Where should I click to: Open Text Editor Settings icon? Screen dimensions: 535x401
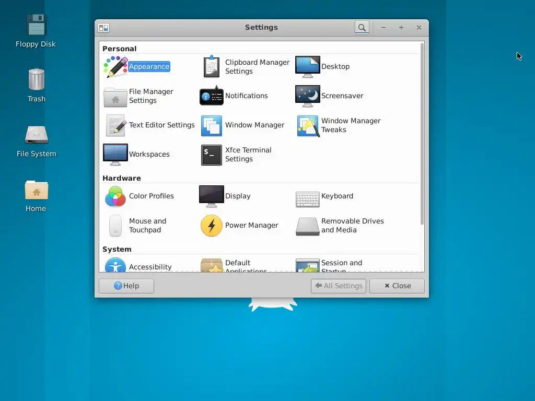click(115, 125)
